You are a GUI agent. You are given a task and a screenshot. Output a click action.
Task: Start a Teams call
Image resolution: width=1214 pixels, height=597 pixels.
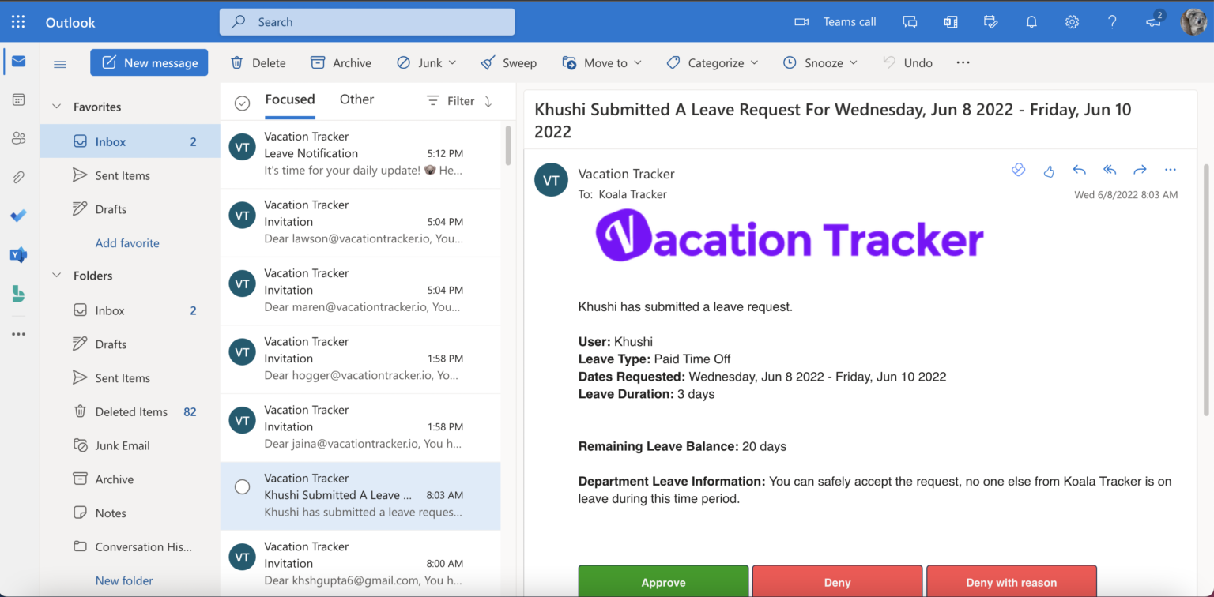pos(835,22)
